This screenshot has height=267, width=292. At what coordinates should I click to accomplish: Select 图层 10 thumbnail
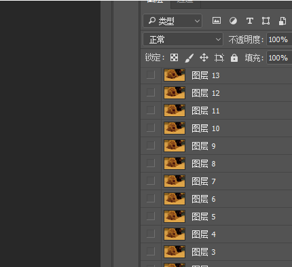click(x=175, y=128)
